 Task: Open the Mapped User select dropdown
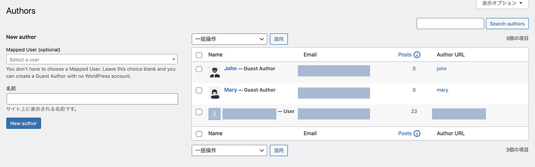pyautogui.click(x=92, y=60)
